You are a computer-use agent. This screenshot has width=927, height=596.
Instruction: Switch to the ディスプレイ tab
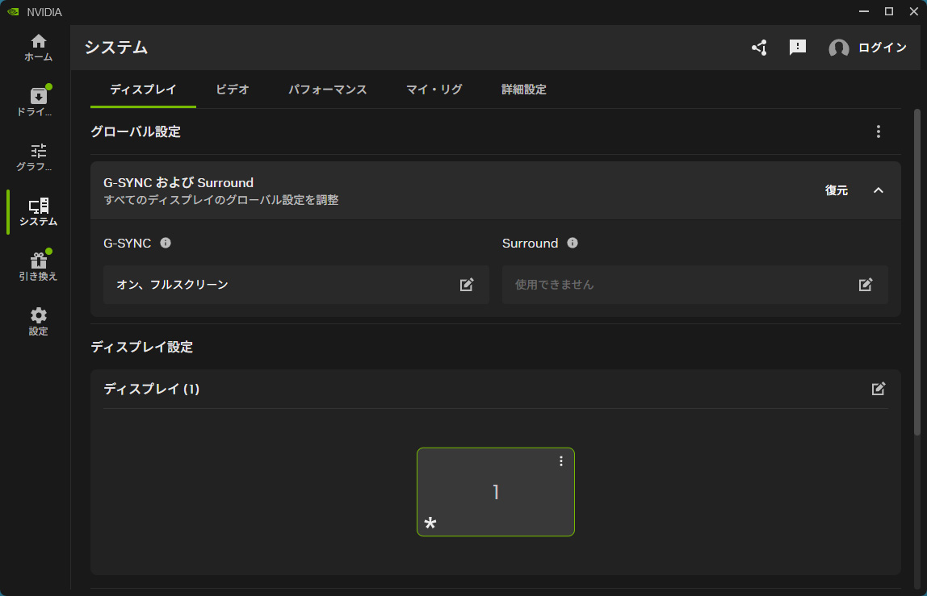(x=143, y=90)
